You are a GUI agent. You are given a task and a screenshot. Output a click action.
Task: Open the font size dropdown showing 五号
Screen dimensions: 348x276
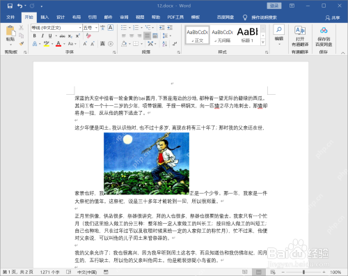[96, 28]
